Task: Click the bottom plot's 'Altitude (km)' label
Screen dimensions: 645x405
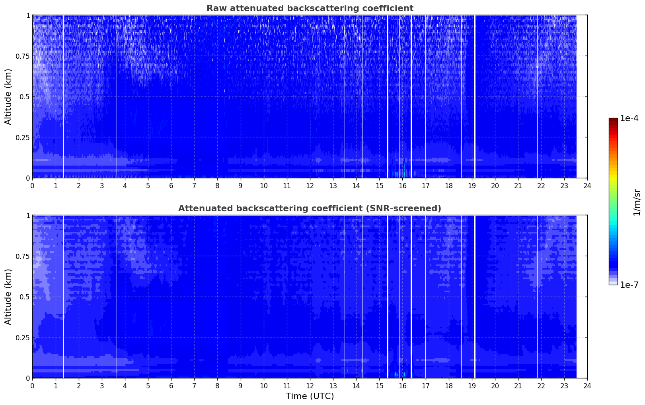Action: 8,297
